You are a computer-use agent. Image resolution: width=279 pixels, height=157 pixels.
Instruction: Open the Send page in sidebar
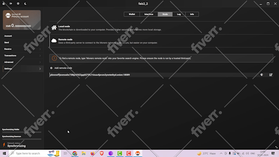22,43
